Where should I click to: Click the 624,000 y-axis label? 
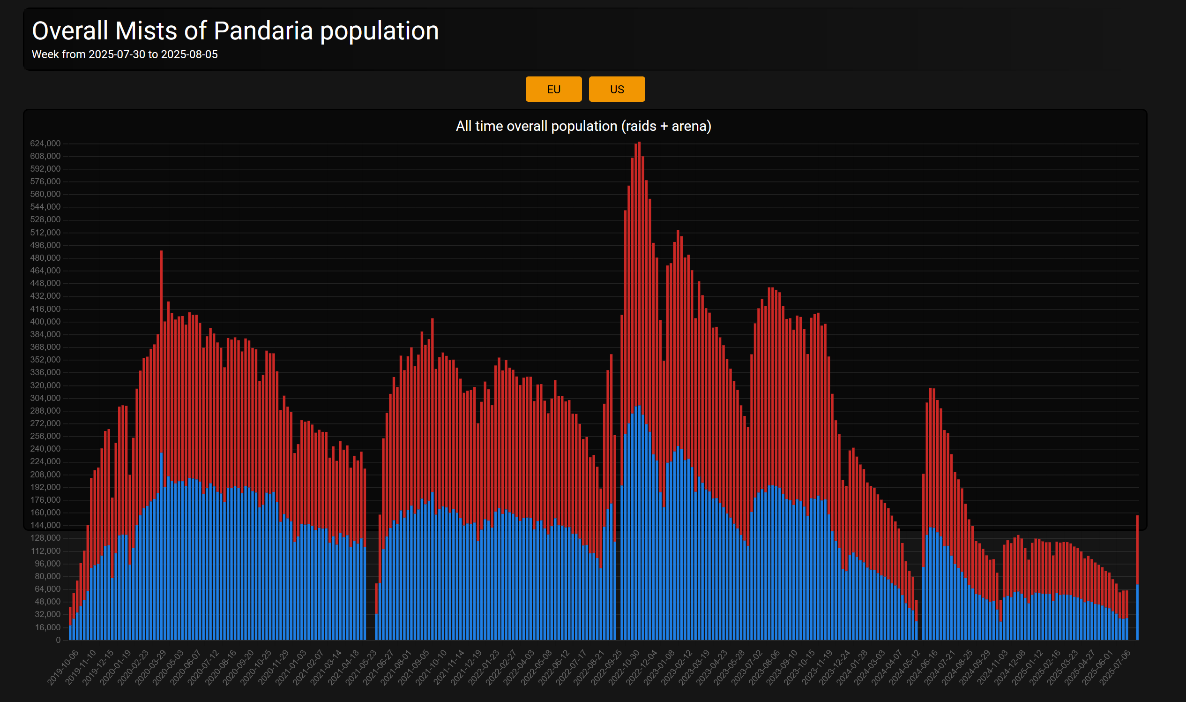coord(45,143)
